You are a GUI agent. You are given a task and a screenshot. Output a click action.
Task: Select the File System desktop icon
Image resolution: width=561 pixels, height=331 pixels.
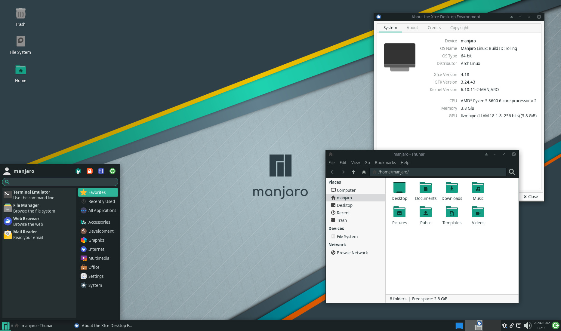(x=20, y=45)
